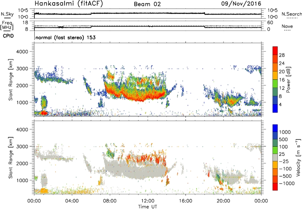
Task: Click the 'CPID' label
Action: coord(8,36)
